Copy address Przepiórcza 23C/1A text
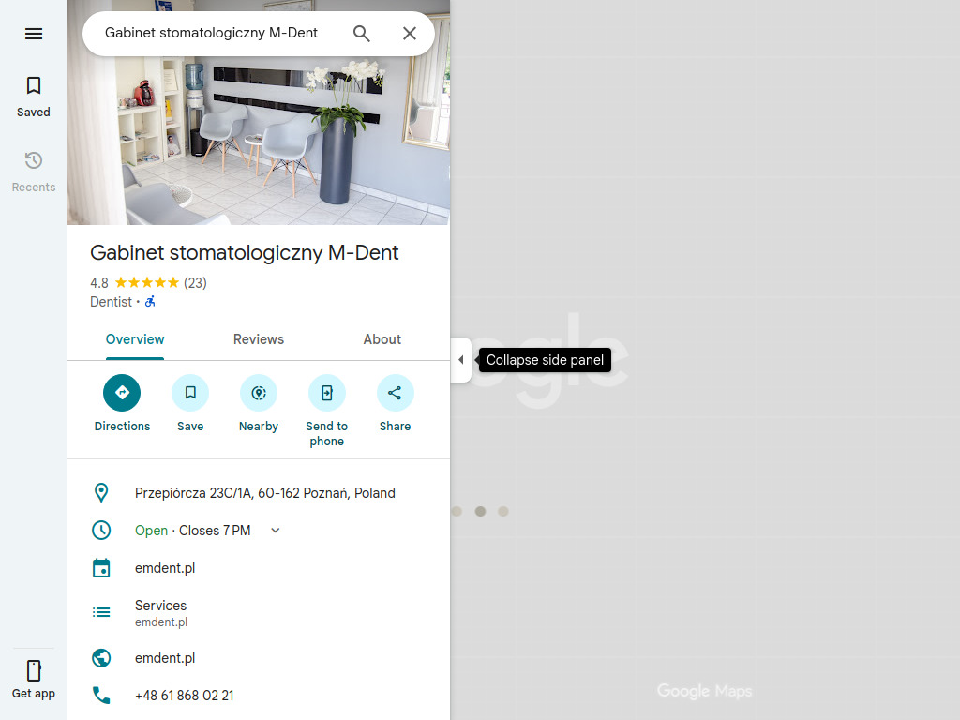 click(265, 493)
